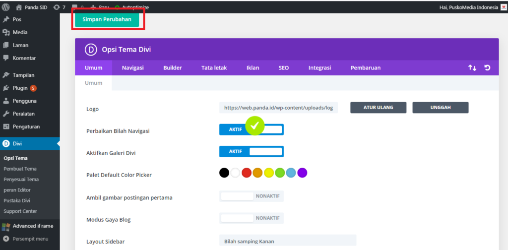Open Panda SID home site link
This screenshot has width=508, height=250.
point(31,7)
